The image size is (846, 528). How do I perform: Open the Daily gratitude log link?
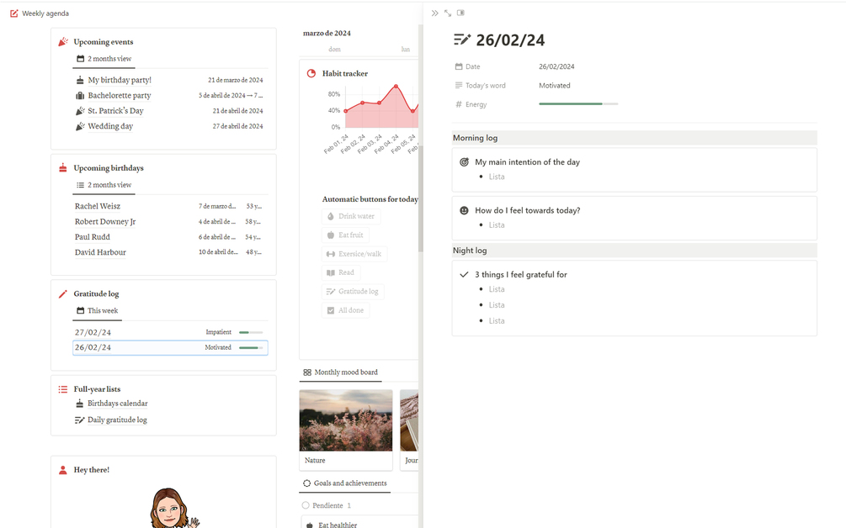point(117,420)
